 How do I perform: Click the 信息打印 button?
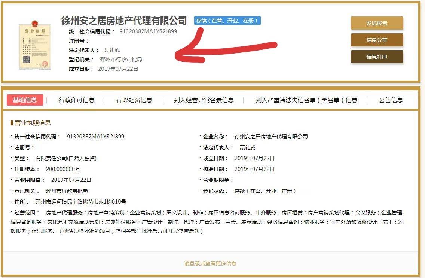coord(377,56)
